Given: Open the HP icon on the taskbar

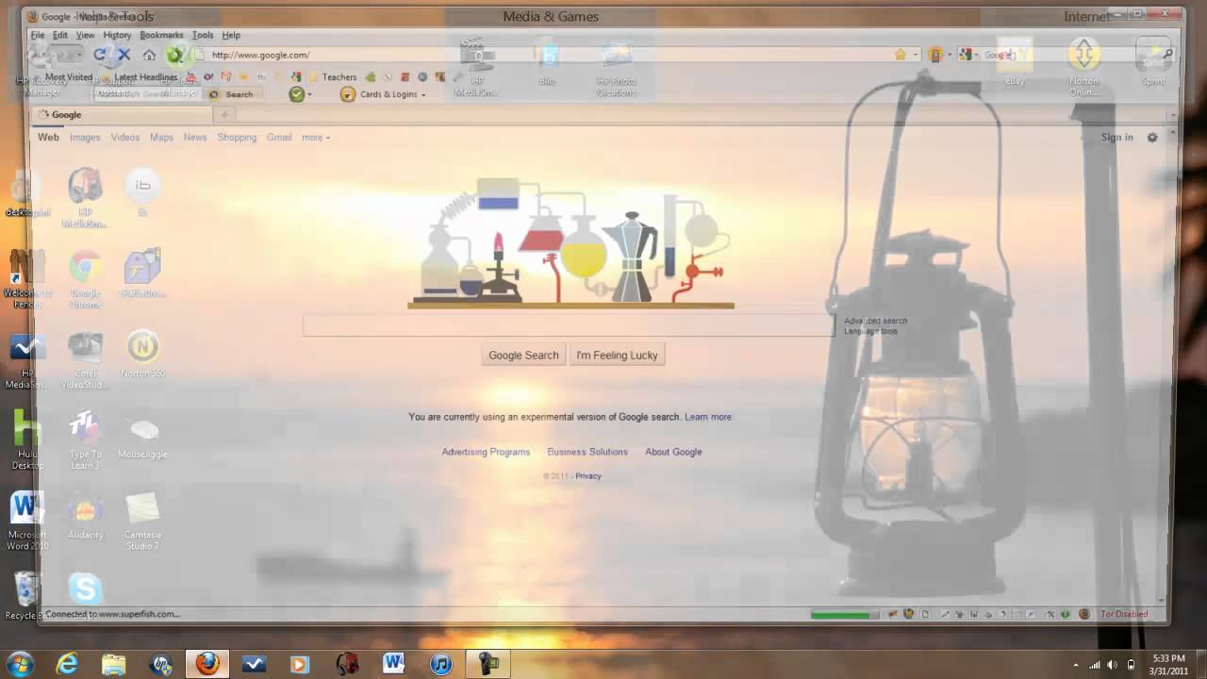Looking at the screenshot, I should point(161,664).
